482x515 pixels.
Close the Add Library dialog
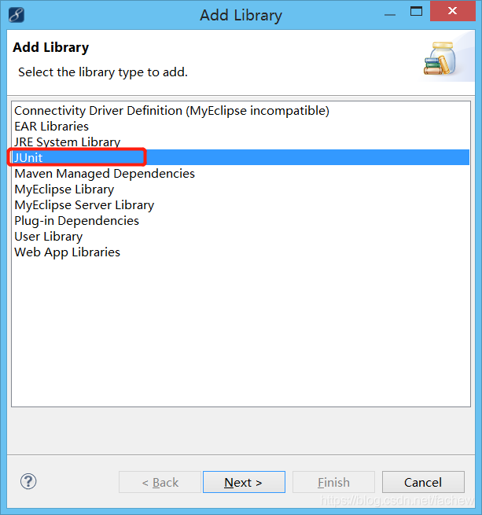pos(452,11)
